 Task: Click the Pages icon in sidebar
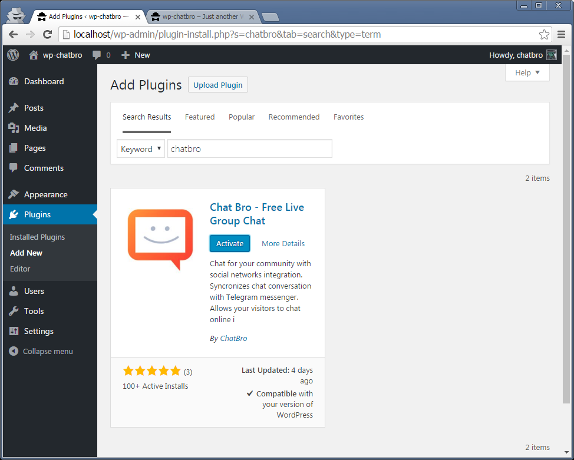pyautogui.click(x=14, y=148)
